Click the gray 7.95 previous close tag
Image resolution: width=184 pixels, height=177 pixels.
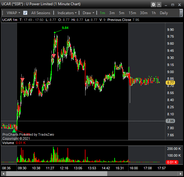(x=170, y=121)
